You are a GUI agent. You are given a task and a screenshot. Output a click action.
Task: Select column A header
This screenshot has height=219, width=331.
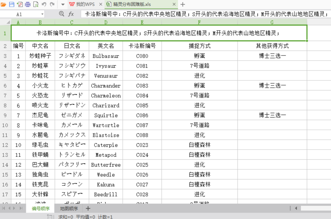coord(18,22)
